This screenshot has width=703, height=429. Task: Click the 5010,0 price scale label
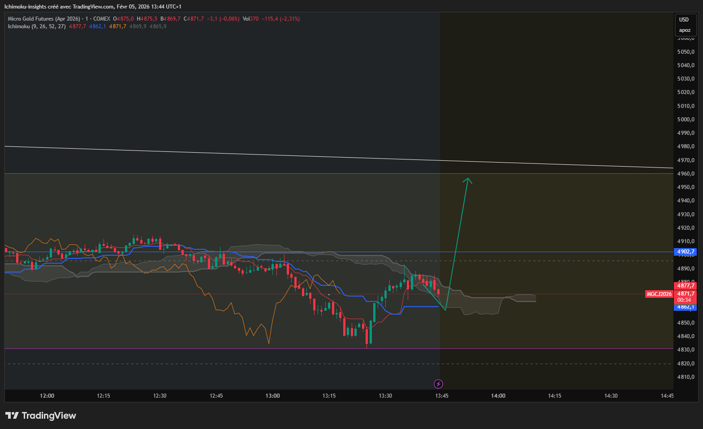686,106
